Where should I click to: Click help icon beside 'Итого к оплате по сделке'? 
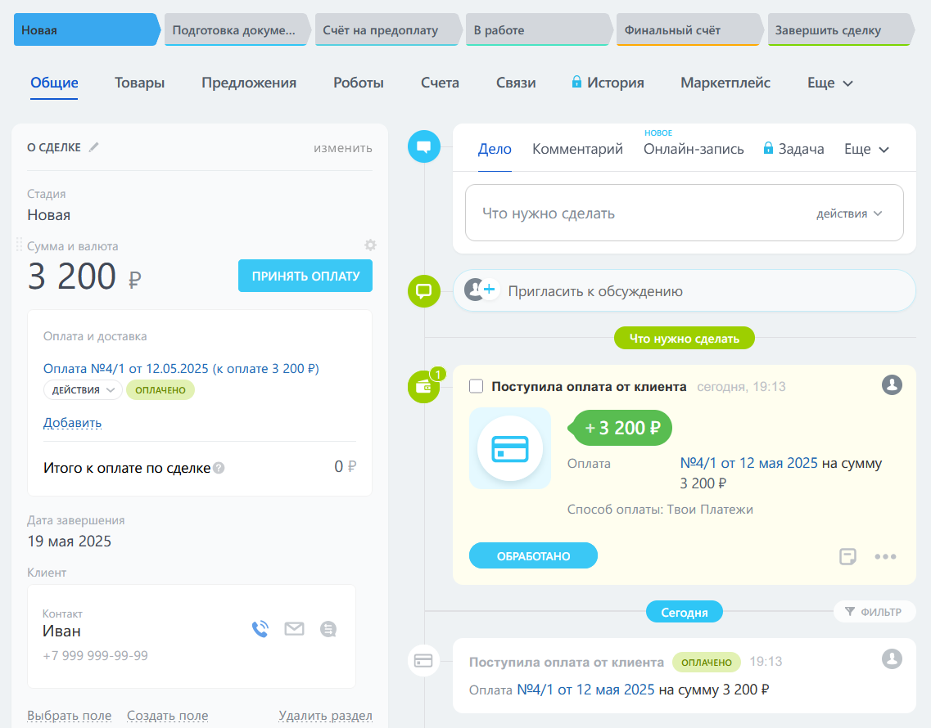pyautogui.click(x=219, y=468)
